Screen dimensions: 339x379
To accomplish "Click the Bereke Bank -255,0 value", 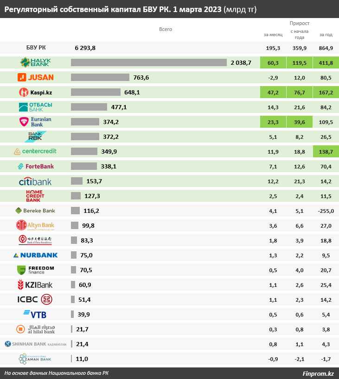I will [326, 211].
